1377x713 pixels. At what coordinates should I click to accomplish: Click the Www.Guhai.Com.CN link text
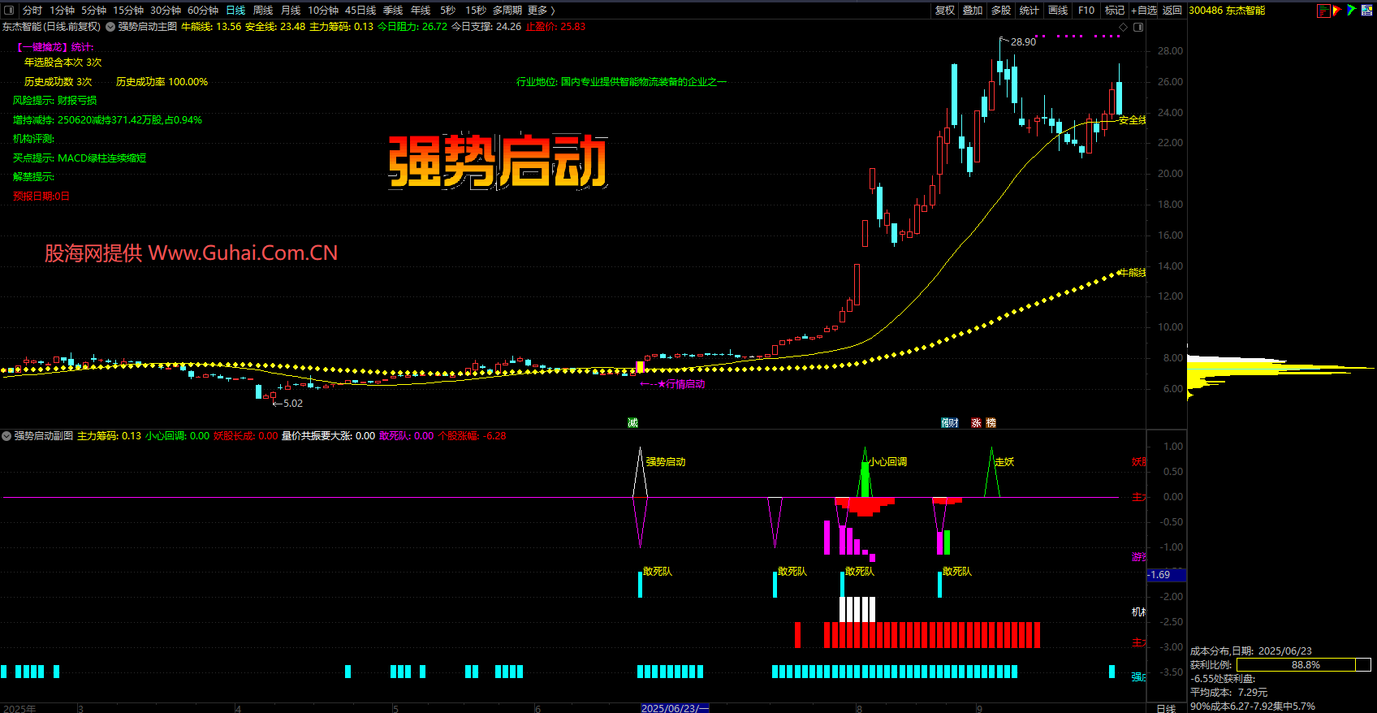243,253
